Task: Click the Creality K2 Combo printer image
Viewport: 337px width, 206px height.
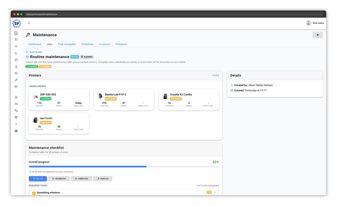Action: coord(165,96)
